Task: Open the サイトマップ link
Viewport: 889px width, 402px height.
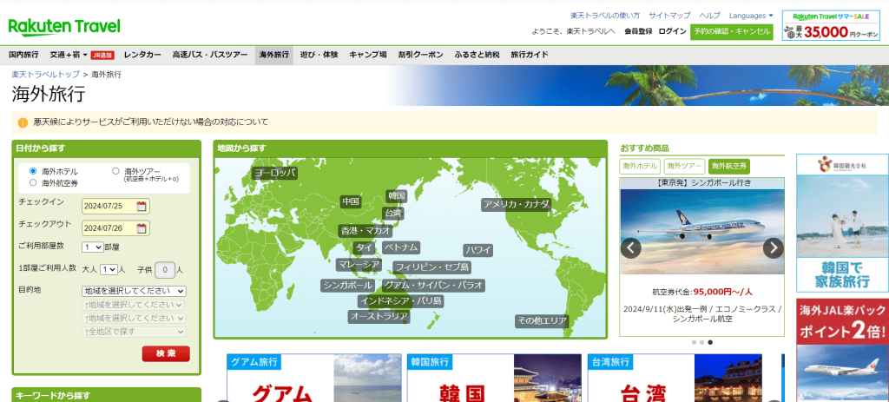Action: 669,16
